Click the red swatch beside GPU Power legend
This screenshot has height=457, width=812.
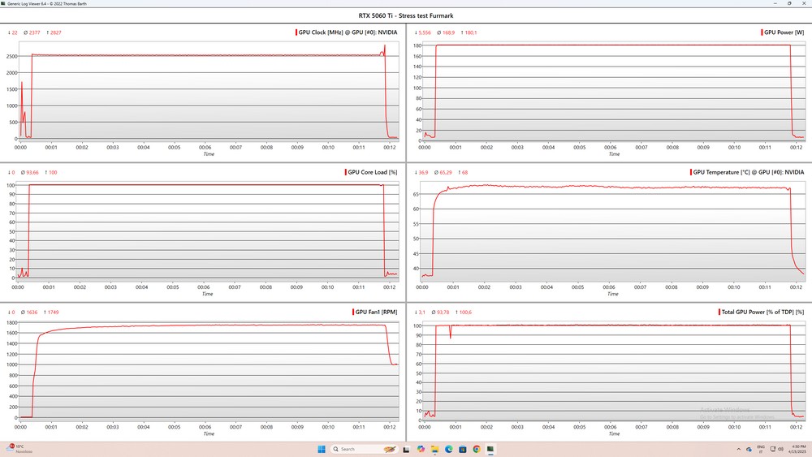pyautogui.click(x=762, y=32)
